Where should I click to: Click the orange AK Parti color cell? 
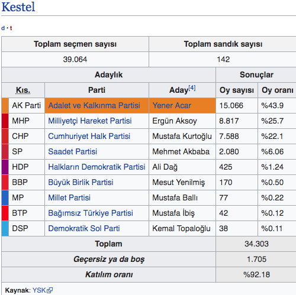(x=5, y=105)
